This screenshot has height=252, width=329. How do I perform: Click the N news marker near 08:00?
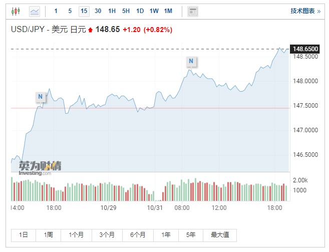191,61
